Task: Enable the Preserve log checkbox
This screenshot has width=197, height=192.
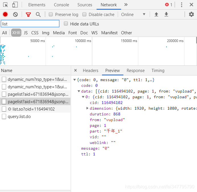Action: point(51,14)
